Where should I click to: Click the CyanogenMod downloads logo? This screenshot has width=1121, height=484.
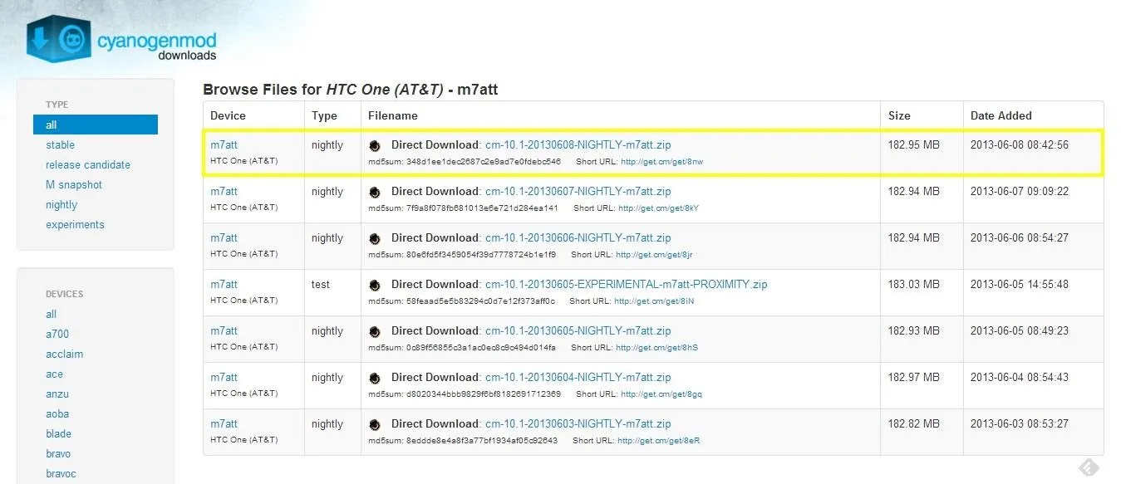point(122,39)
